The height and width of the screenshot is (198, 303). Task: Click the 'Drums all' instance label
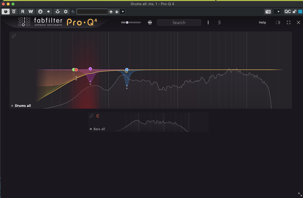coord(23,106)
